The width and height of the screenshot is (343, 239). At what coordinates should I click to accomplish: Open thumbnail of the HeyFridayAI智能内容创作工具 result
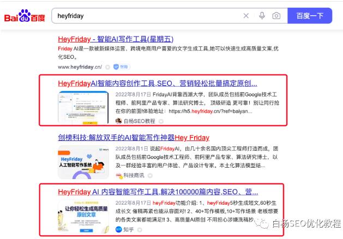pyautogui.click(x=83, y=107)
